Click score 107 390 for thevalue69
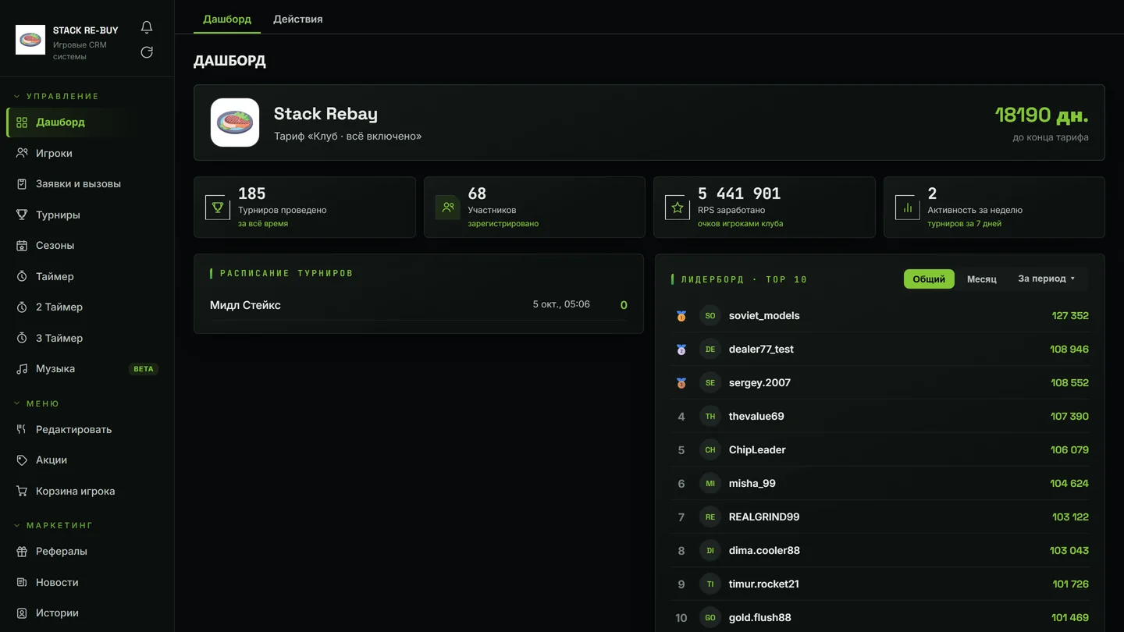Image resolution: width=1124 pixels, height=632 pixels. point(1069,417)
